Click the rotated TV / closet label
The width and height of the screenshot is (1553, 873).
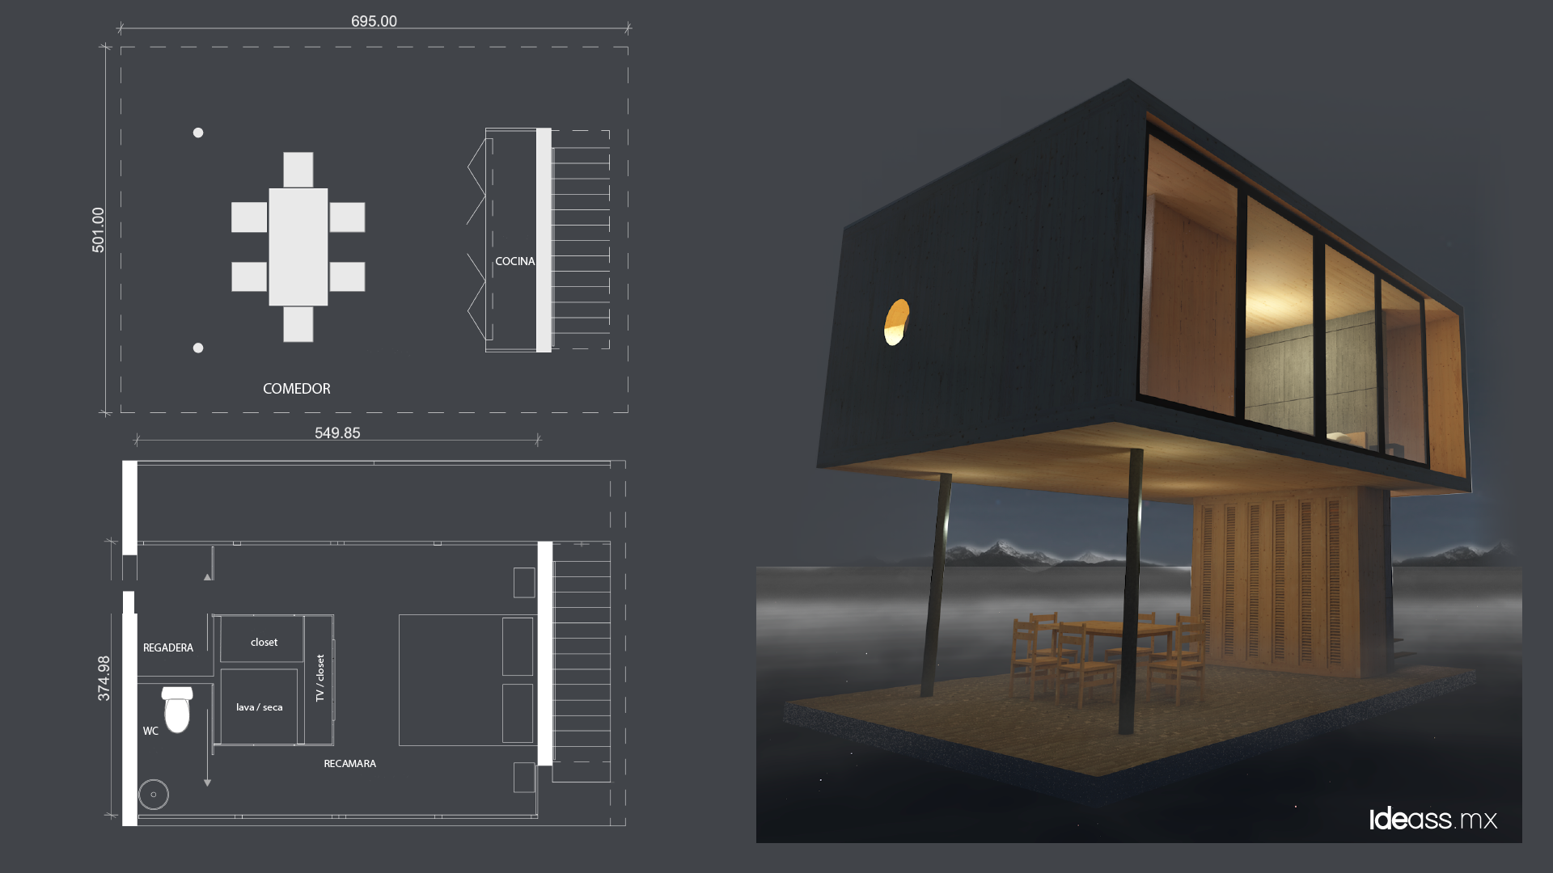(320, 678)
